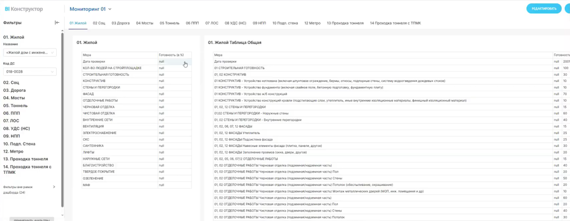Click the ПРИМЕНИТЬ ФИЛЬТРЫ button
The height and width of the screenshot is (221, 570).
(32, 220)
